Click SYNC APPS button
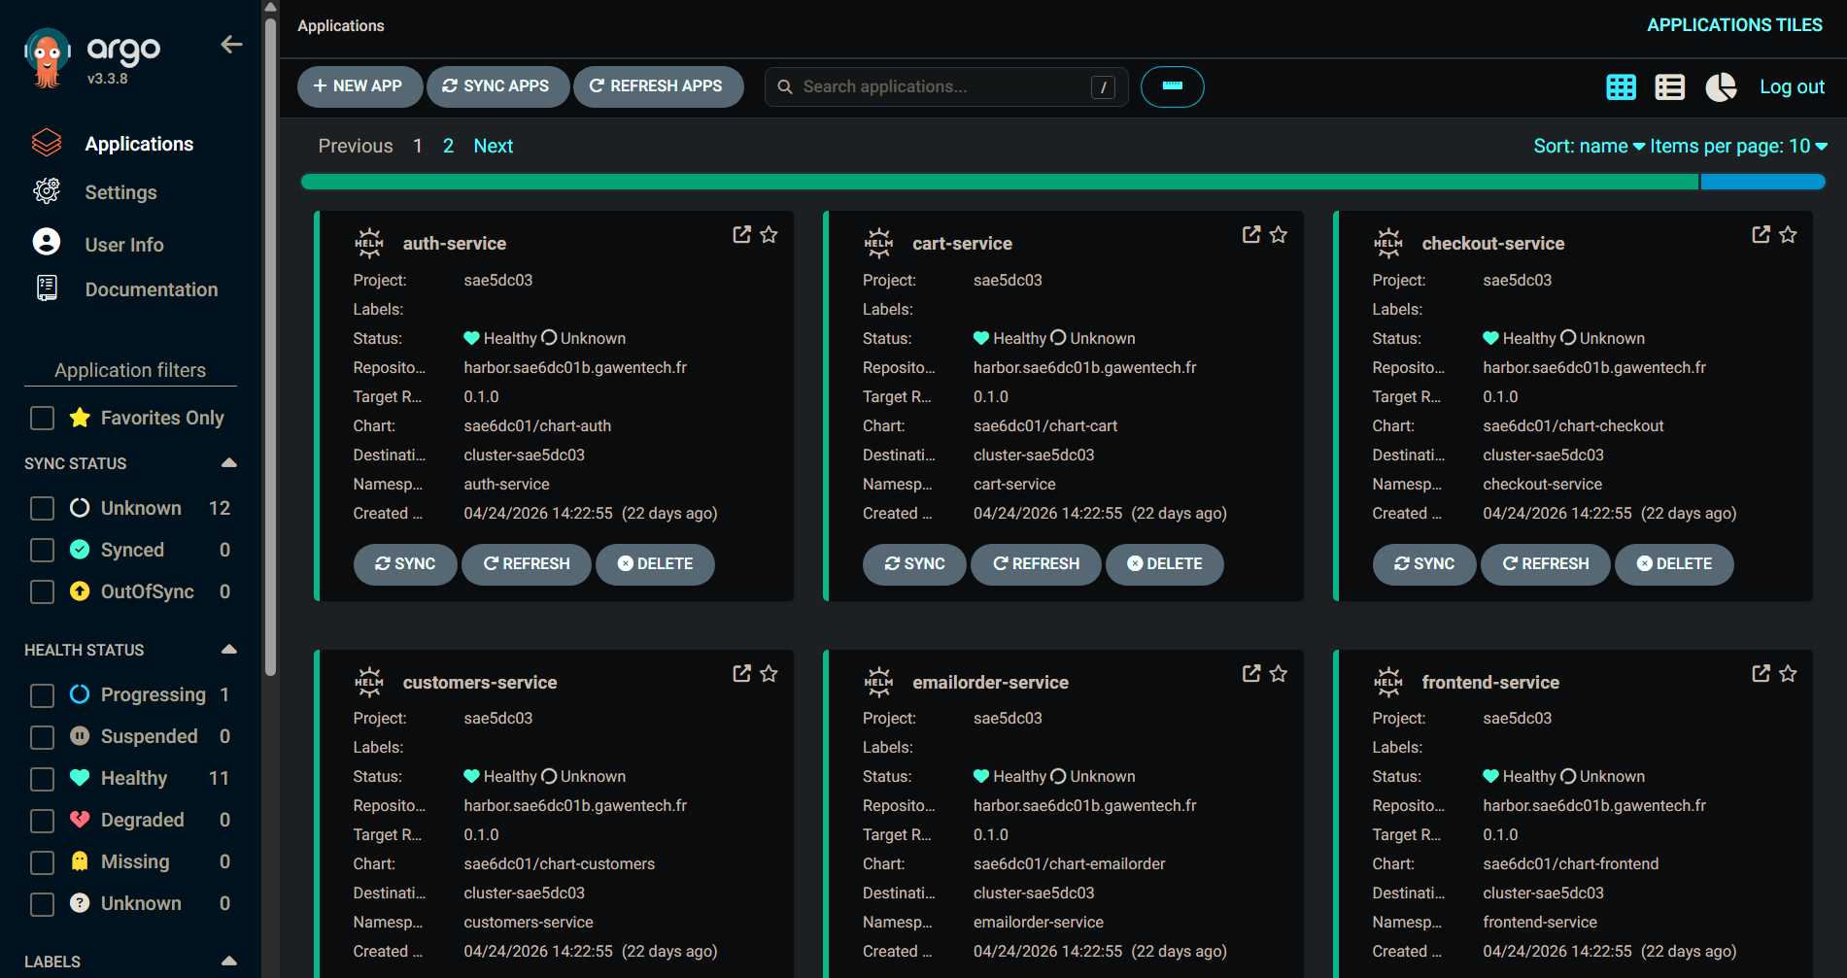 coord(497,86)
